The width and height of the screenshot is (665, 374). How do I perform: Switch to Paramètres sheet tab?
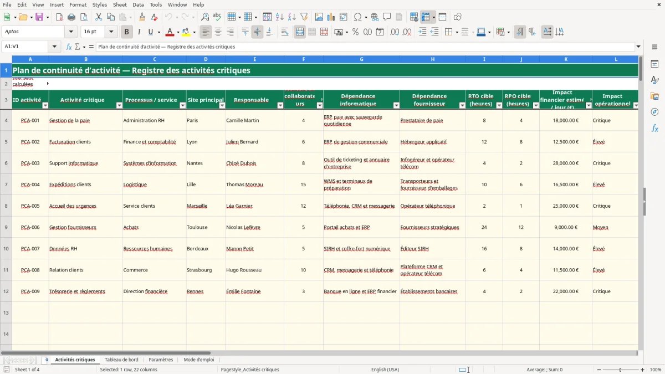click(x=161, y=360)
